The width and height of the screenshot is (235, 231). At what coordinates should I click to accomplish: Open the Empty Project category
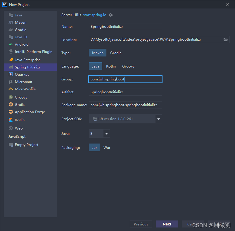click(26, 145)
